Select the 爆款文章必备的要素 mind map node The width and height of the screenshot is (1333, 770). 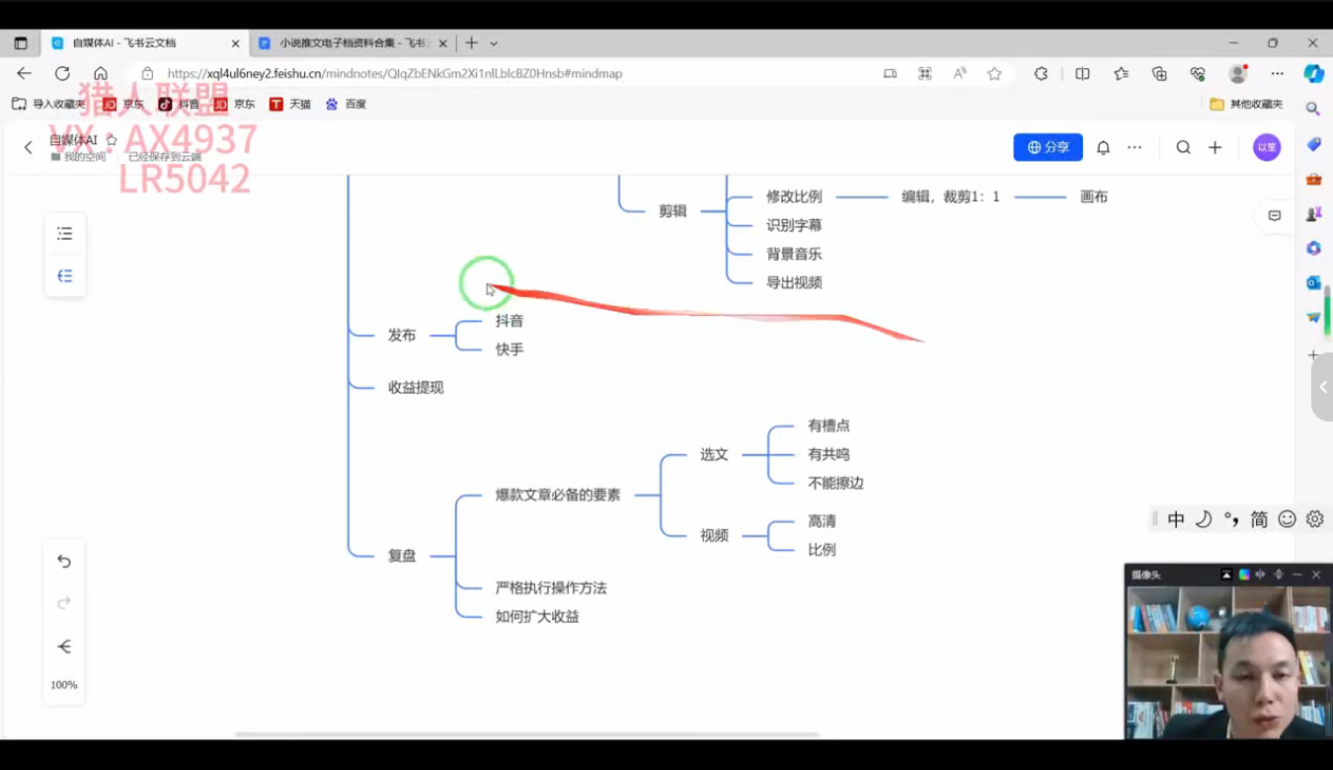(558, 496)
